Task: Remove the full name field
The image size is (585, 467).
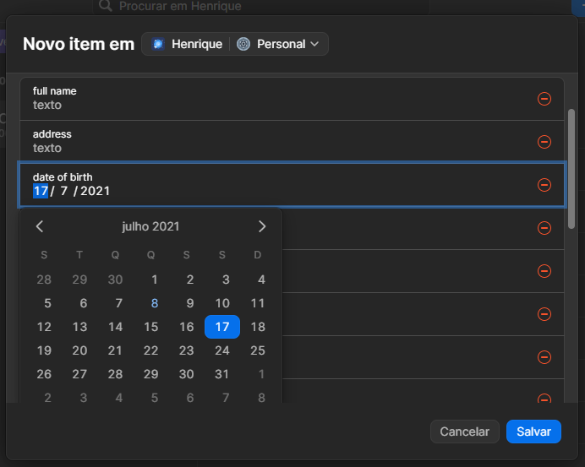Action: 544,99
